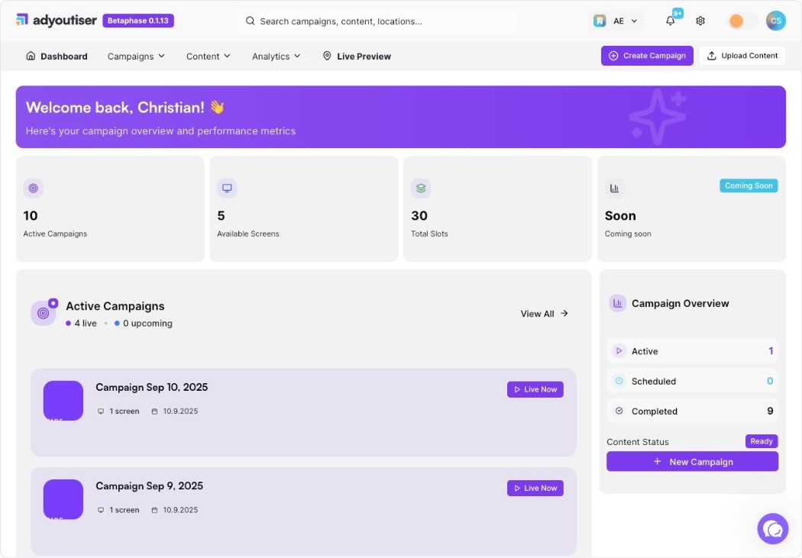Expand the Content dropdown menu
The width and height of the screenshot is (802, 558).
(209, 56)
